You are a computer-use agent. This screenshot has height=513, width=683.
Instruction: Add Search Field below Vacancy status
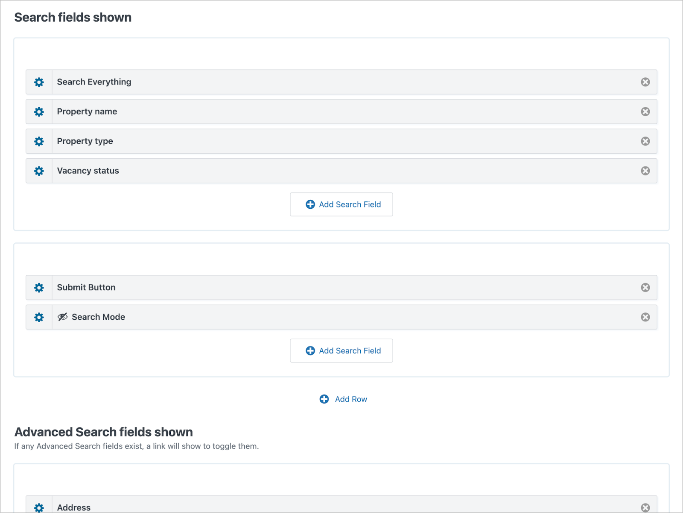click(341, 204)
